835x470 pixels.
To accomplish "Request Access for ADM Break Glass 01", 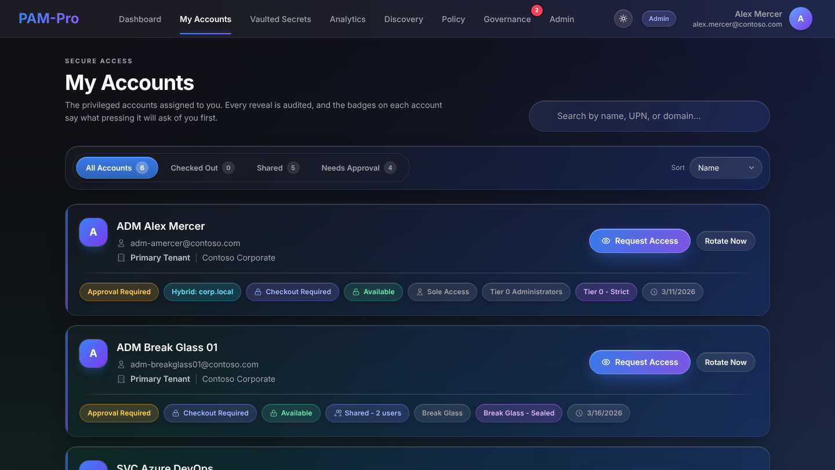I will pos(640,362).
